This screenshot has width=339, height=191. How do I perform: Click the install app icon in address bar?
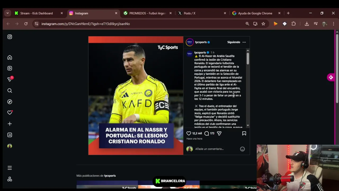(255, 24)
